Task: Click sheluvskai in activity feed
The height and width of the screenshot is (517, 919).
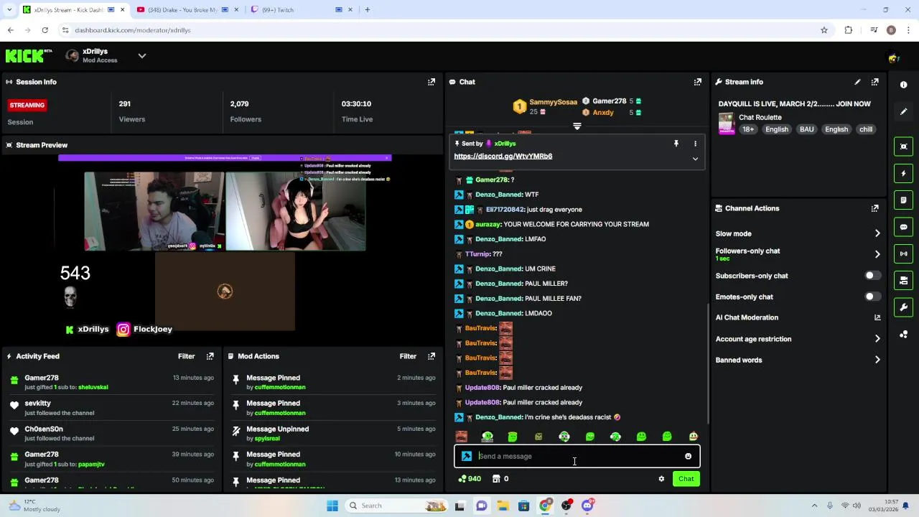Action: click(x=93, y=387)
